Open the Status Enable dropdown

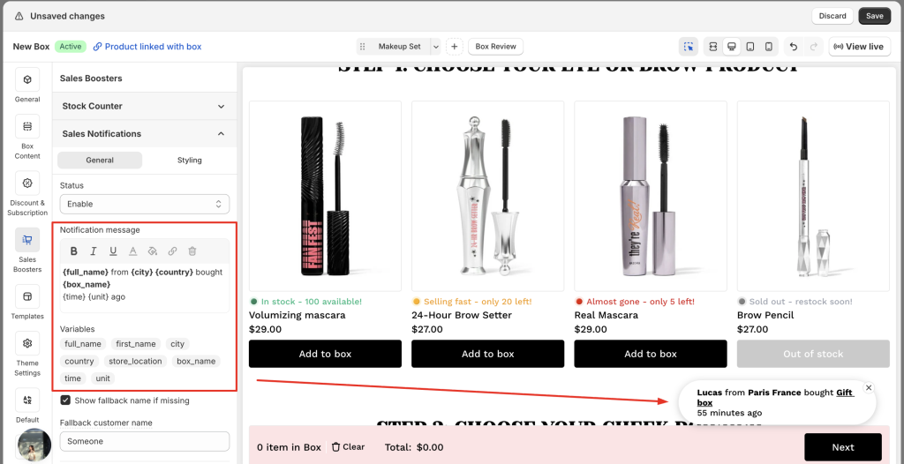click(145, 204)
